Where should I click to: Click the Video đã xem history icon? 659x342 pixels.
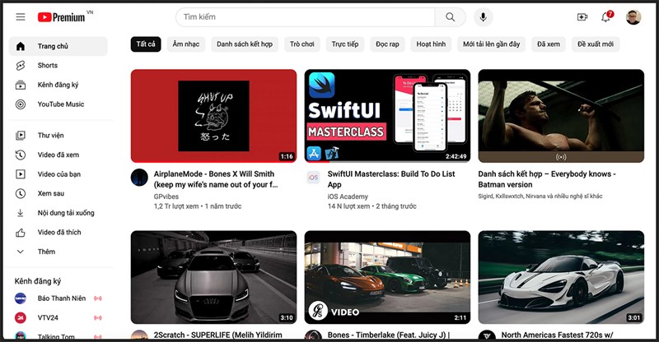(21, 155)
